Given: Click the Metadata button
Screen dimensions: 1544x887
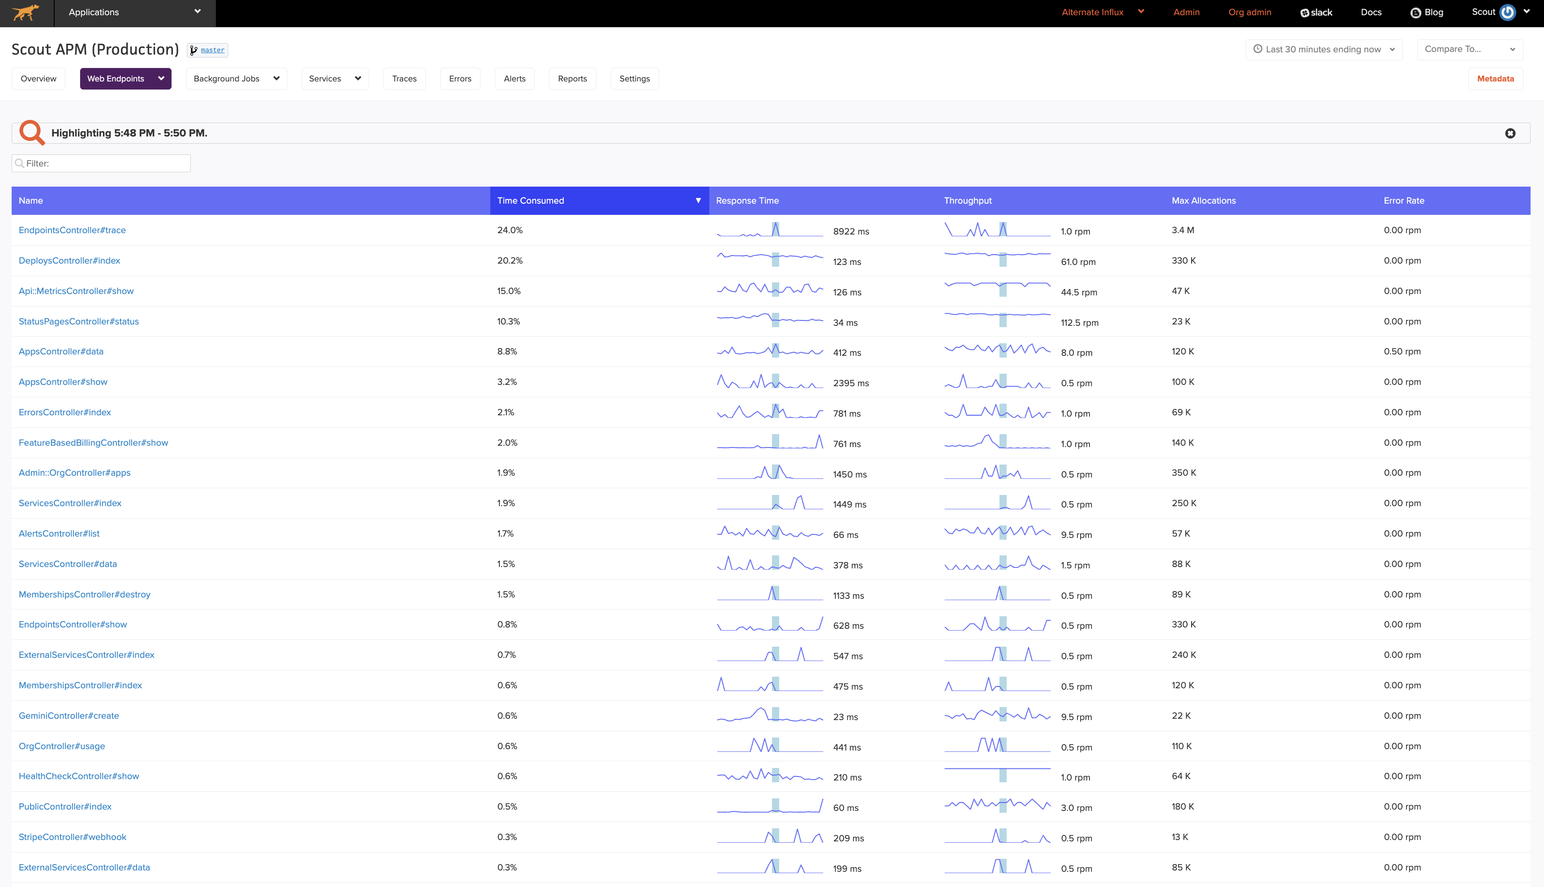Looking at the screenshot, I should [1495, 79].
